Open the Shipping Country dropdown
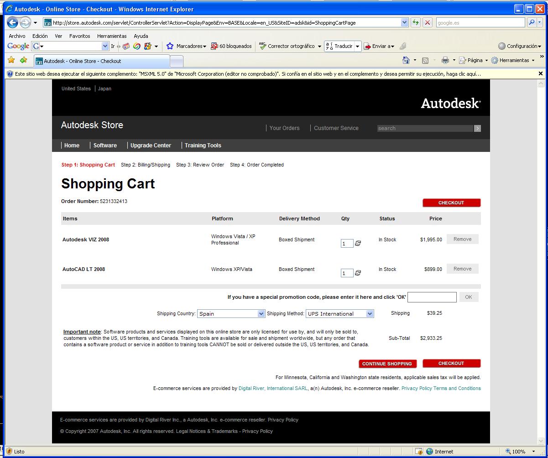 (x=261, y=313)
